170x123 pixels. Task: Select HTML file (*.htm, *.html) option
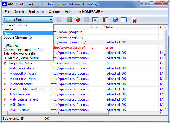pos(28,58)
